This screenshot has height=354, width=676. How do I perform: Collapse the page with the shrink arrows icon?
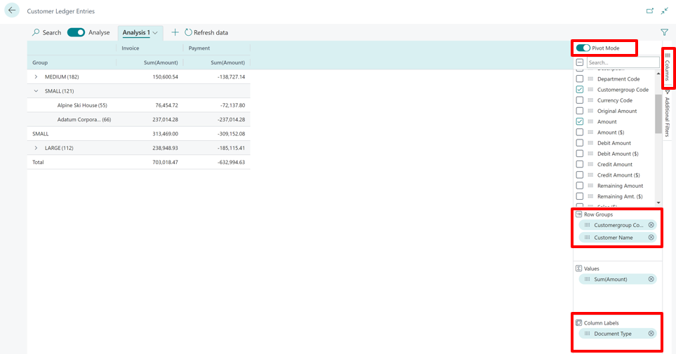pyautogui.click(x=664, y=11)
